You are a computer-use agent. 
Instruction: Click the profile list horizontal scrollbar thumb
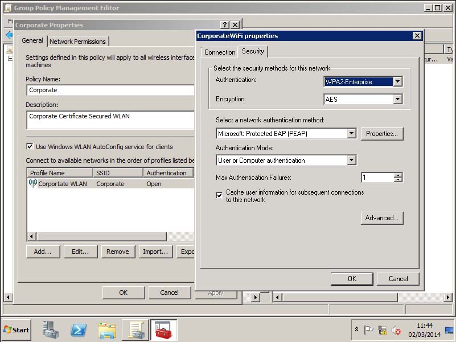point(101,236)
